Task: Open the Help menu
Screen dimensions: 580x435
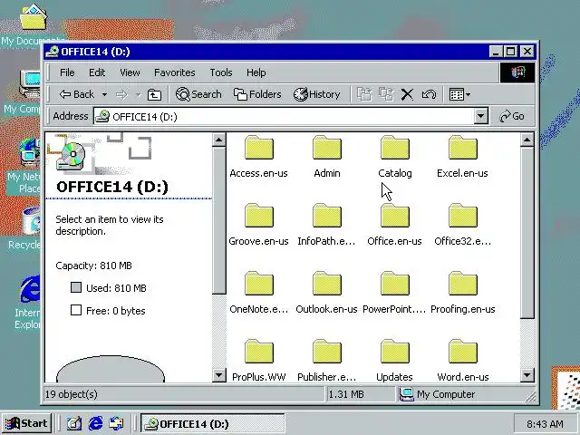Action: click(x=256, y=72)
